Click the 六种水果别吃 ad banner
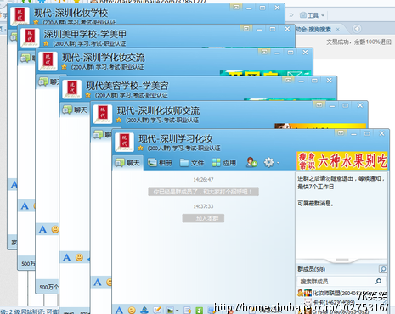Screen dimensions: 395x314 (x=341, y=160)
